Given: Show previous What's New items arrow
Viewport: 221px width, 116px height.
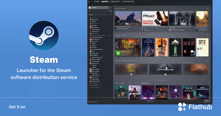Looking at the screenshot, I should tap(204, 9).
